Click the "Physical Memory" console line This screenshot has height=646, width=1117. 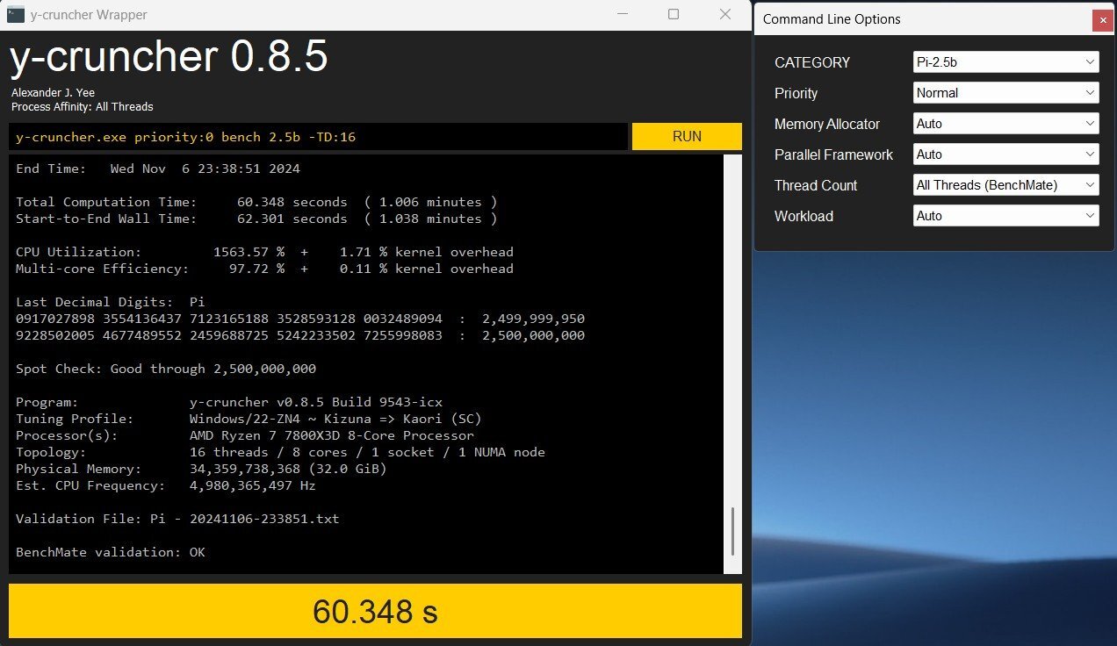[x=201, y=469]
